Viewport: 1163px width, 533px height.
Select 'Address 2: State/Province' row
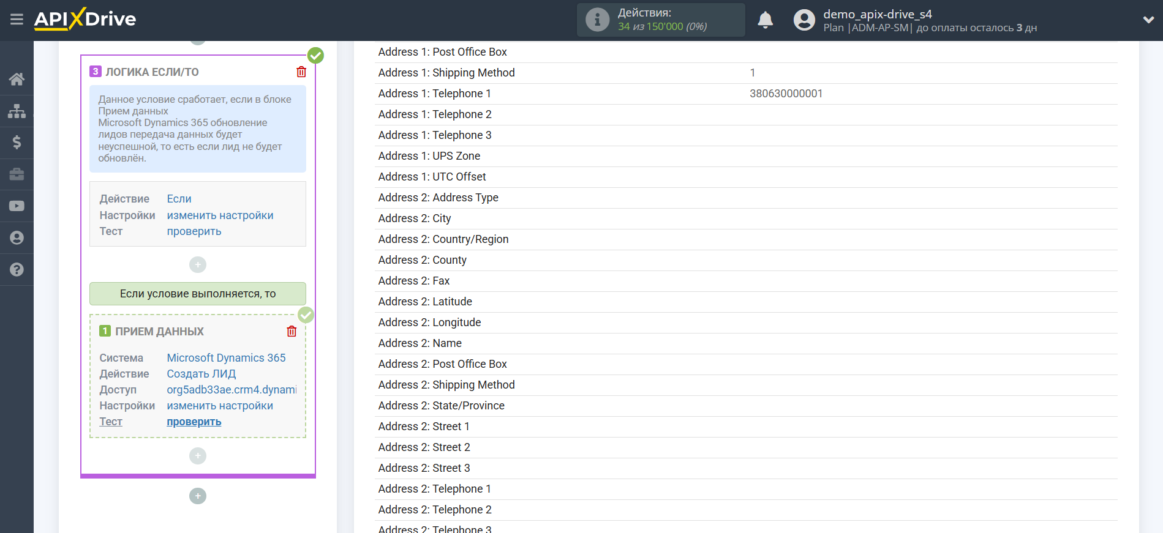point(746,406)
